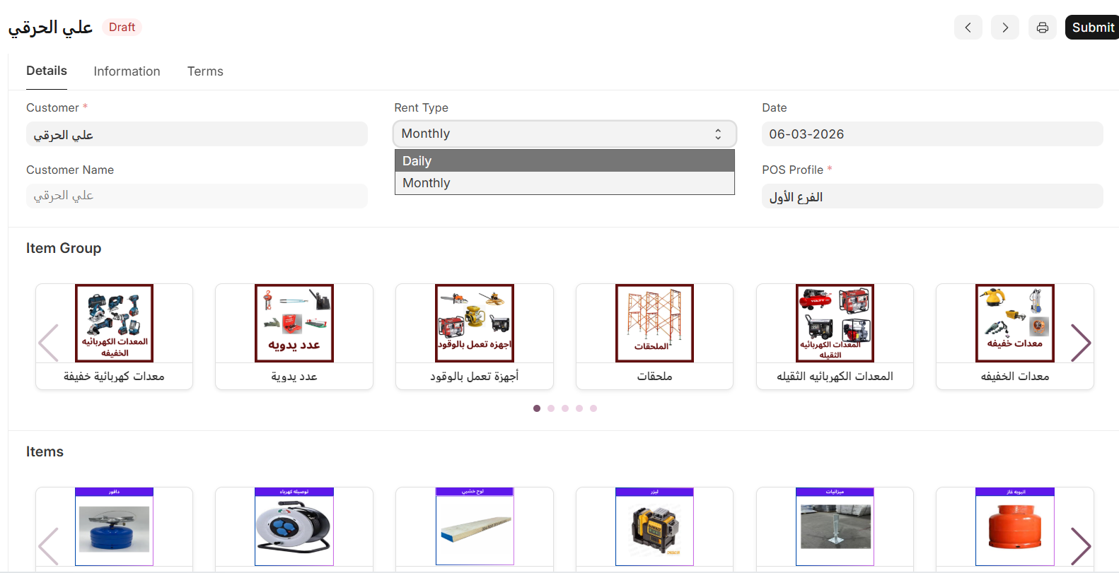Switch to the Details tab
This screenshot has height=573, width=1119.
[47, 71]
